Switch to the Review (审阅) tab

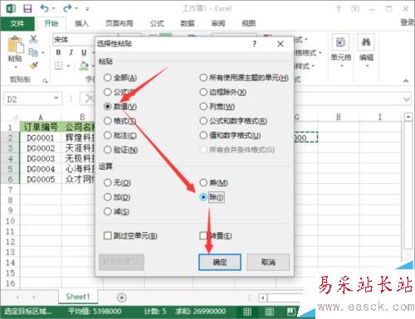[218, 24]
